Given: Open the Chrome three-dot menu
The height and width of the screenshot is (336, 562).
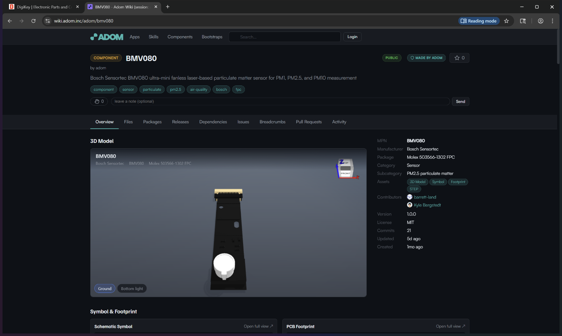Looking at the screenshot, I should (x=552, y=21).
